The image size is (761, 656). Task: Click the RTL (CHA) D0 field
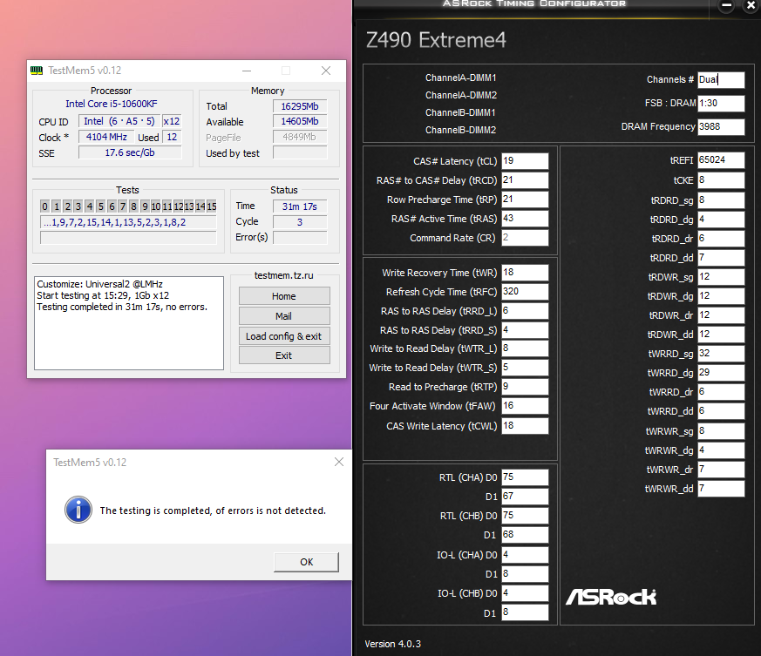coord(525,477)
